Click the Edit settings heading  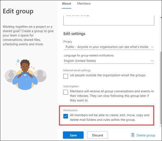74,34
